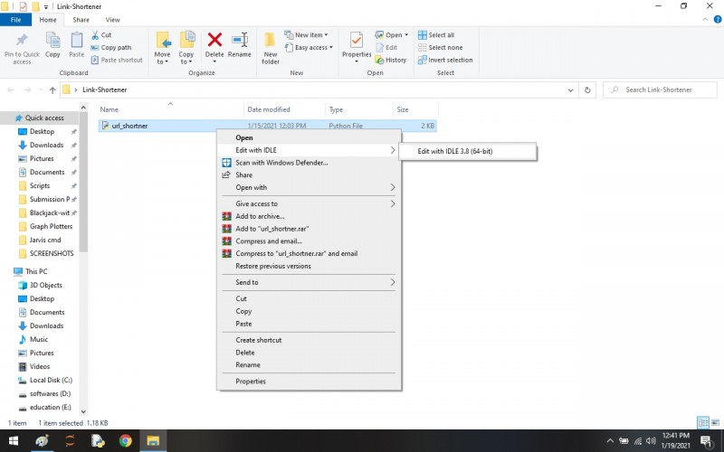Open the address bar history dropdown
This screenshot has width=724, height=452.
click(x=570, y=89)
